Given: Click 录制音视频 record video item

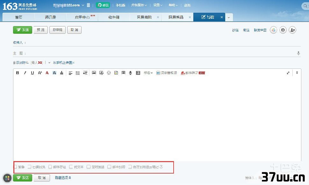Looking at the screenshot, I should [167, 73].
